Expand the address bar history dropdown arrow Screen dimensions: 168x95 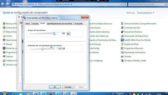point(121,4)
